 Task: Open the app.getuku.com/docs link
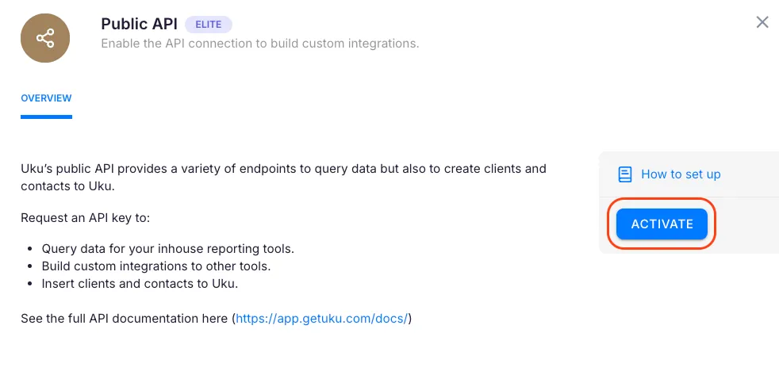[322, 319]
